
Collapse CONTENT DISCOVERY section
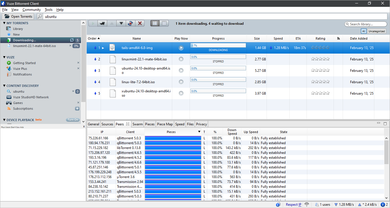point(4,86)
